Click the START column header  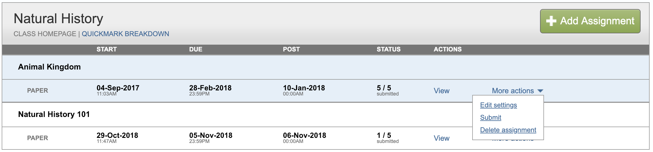[x=106, y=49]
